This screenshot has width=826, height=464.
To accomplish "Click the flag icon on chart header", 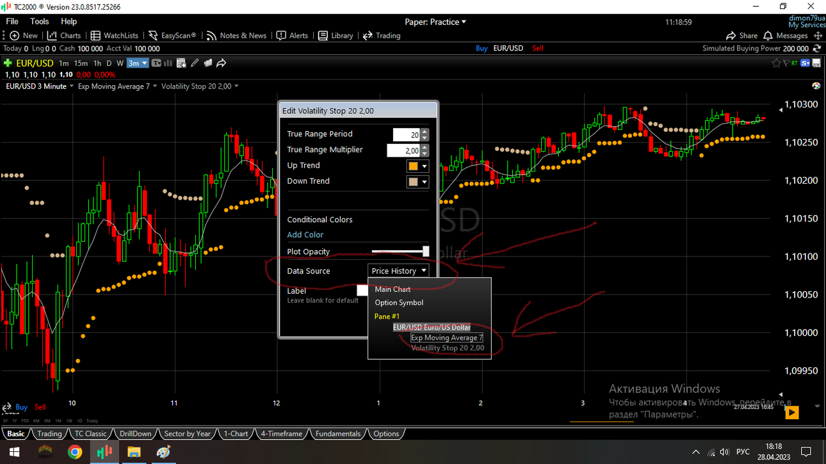I will tap(786, 63).
